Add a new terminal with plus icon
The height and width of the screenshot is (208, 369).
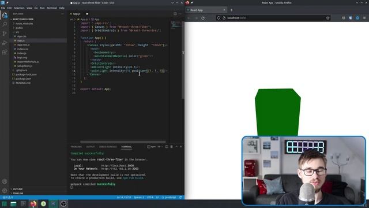click(159, 147)
